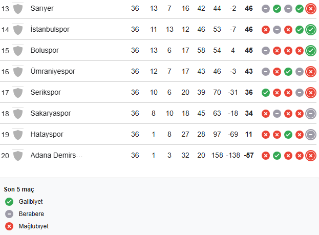
Task: Open the Sarıyer team link
Action: [x=42, y=9]
